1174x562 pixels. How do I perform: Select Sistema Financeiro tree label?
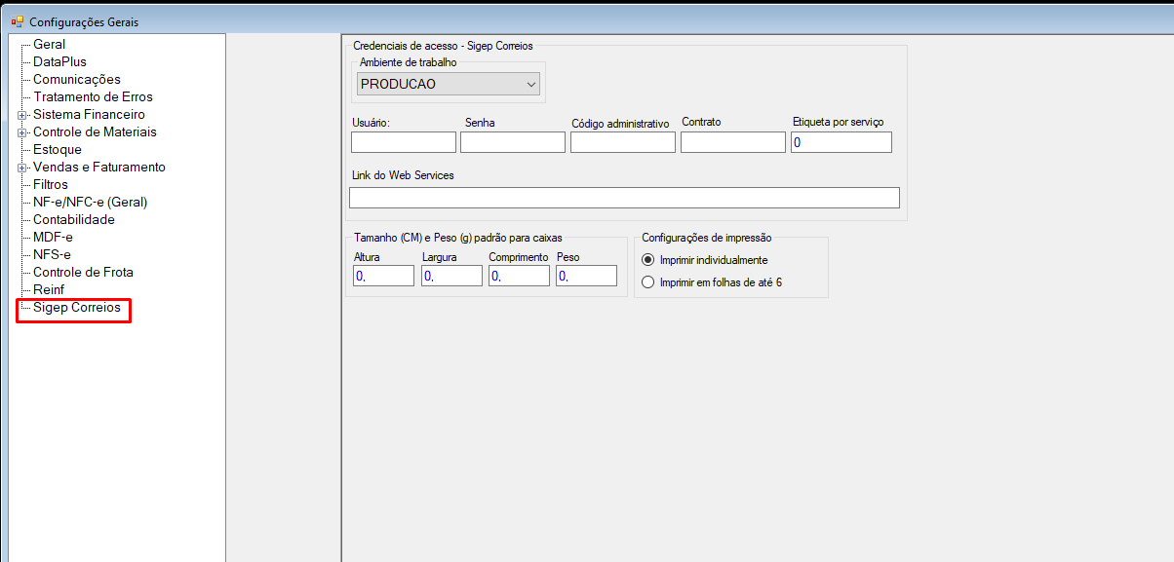coord(89,114)
